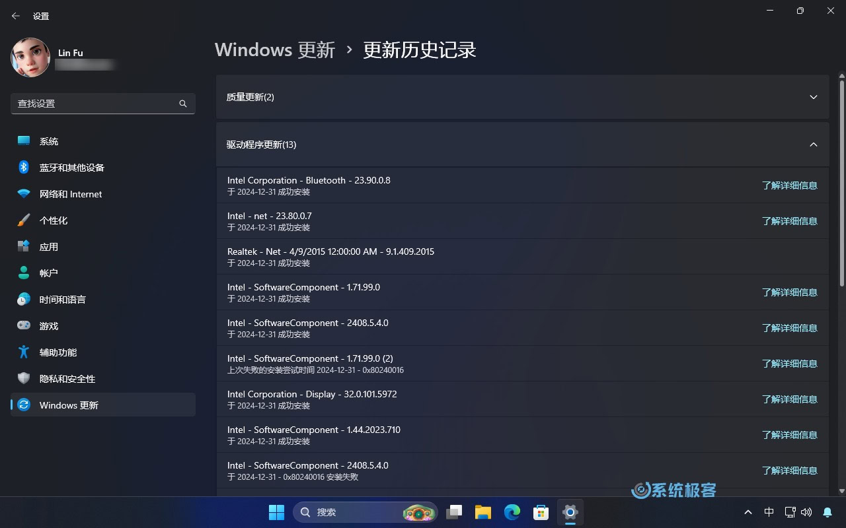This screenshot has width=846, height=528.
Task: Click the taskbar search box
Action: [365, 512]
